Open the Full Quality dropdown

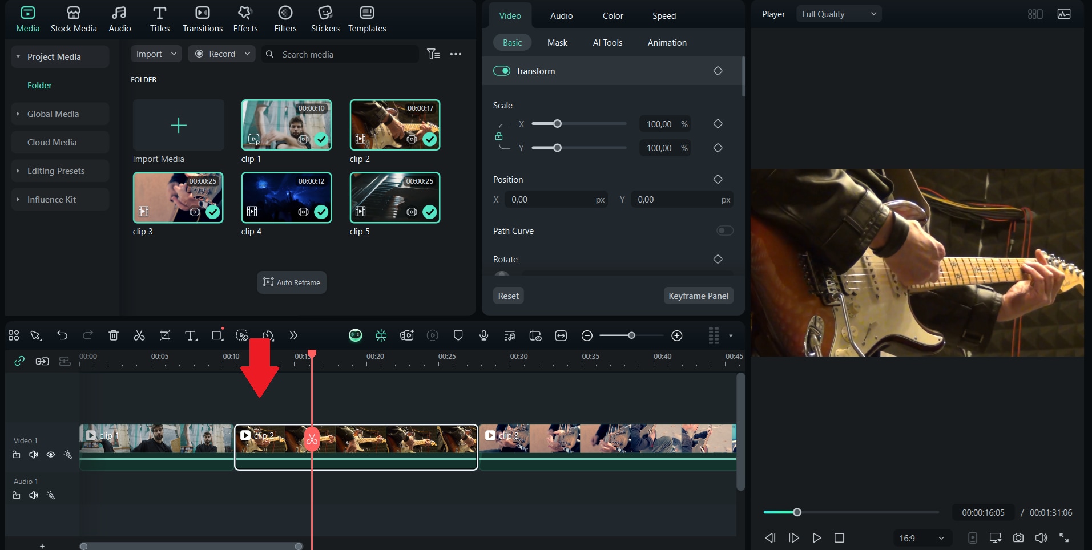pyautogui.click(x=839, y=14)
